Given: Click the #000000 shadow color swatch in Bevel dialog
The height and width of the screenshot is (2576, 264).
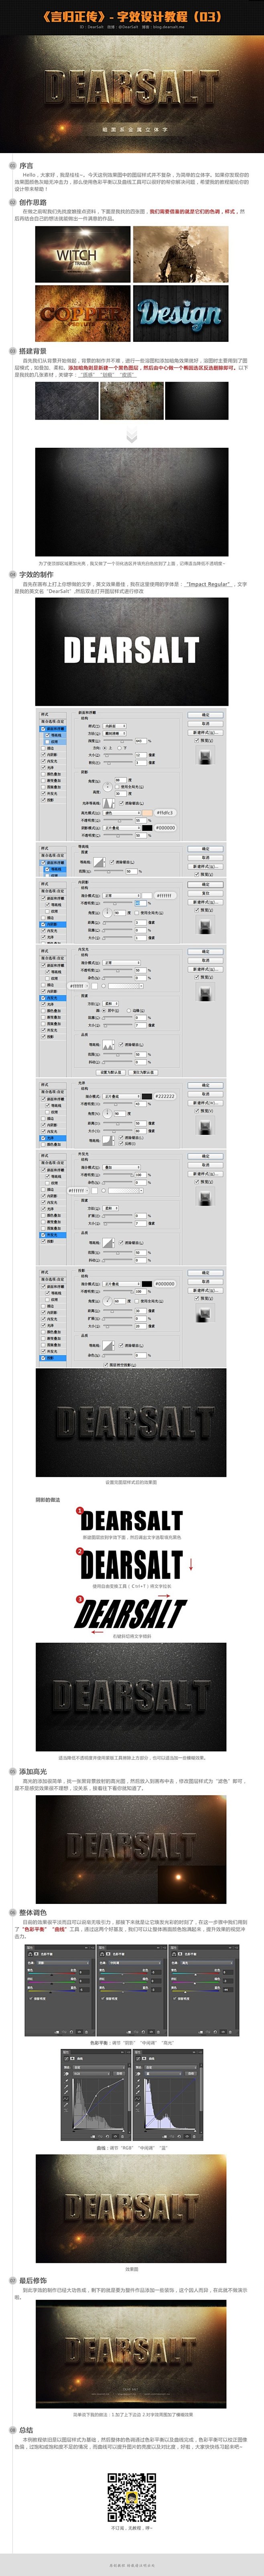Looking at the screenshot, I should coord(146,828).
